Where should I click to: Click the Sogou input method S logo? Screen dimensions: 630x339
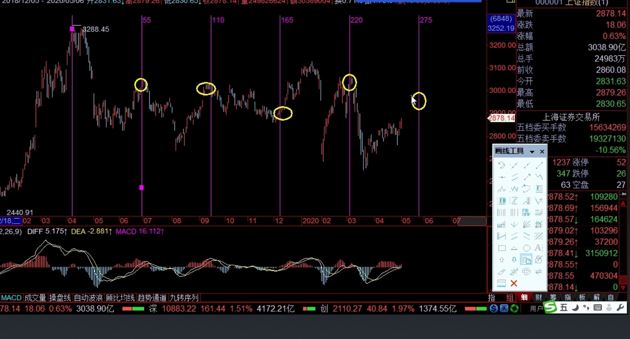click(550, 307)
